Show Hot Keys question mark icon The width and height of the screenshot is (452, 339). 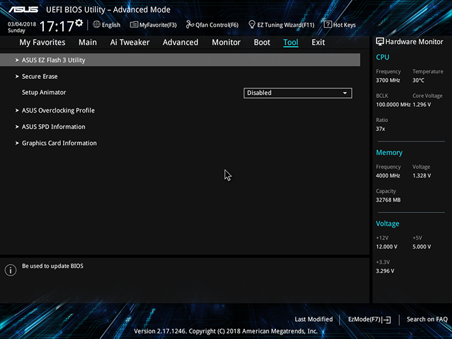(x=327, y=25)
